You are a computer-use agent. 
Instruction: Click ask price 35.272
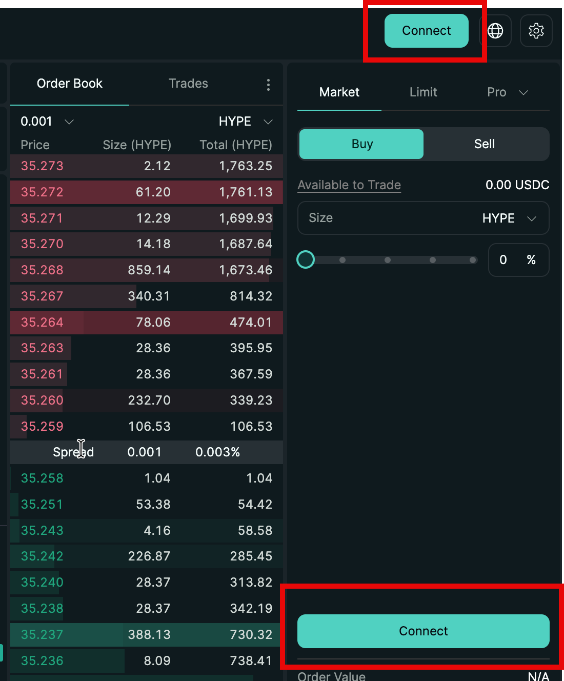click(42, 192)
